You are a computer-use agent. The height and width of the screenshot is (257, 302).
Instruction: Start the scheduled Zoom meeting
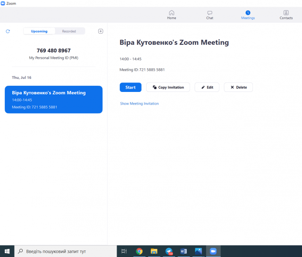[x=130, y=87]
